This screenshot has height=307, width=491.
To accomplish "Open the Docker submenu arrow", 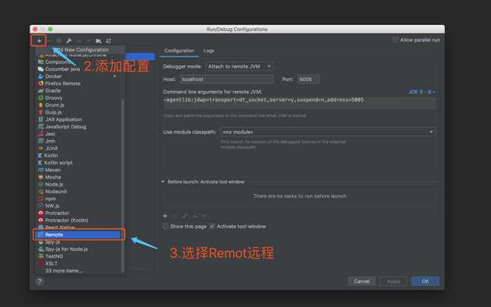I will click(114, 76).
